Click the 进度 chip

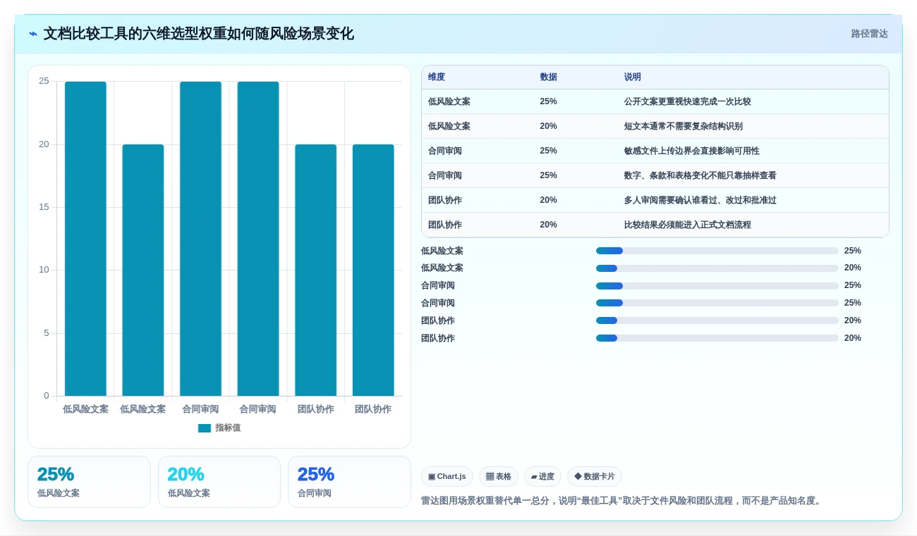(542, 477)
